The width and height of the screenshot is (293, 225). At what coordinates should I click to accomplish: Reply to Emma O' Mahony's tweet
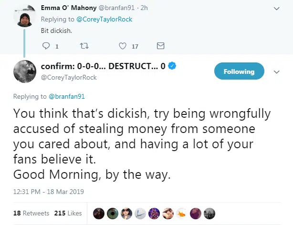(46, 46)
